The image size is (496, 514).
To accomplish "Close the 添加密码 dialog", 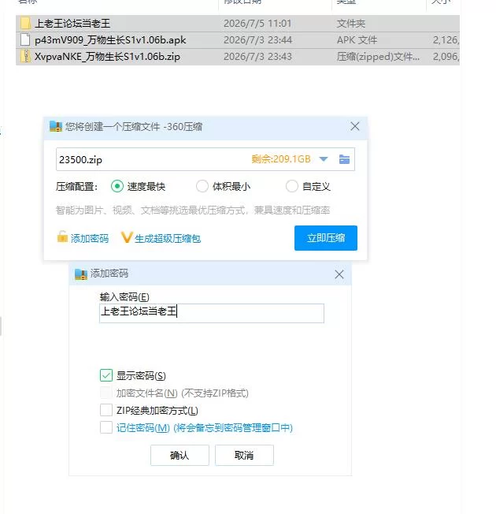I will 339,274.
